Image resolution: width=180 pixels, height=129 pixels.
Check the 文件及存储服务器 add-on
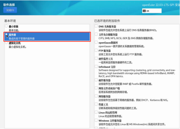coord(96,35)
